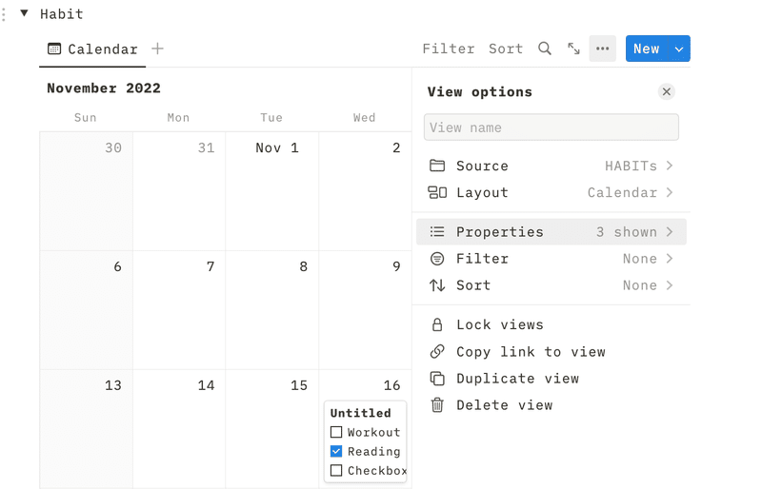Tick the Checkbox item on Nov 16

pos(336,470)
